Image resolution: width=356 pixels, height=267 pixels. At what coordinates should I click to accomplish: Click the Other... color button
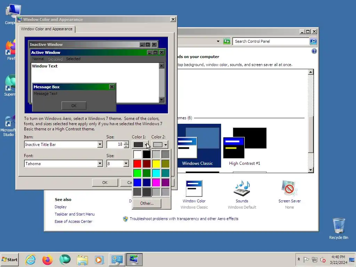click(147, 203)
